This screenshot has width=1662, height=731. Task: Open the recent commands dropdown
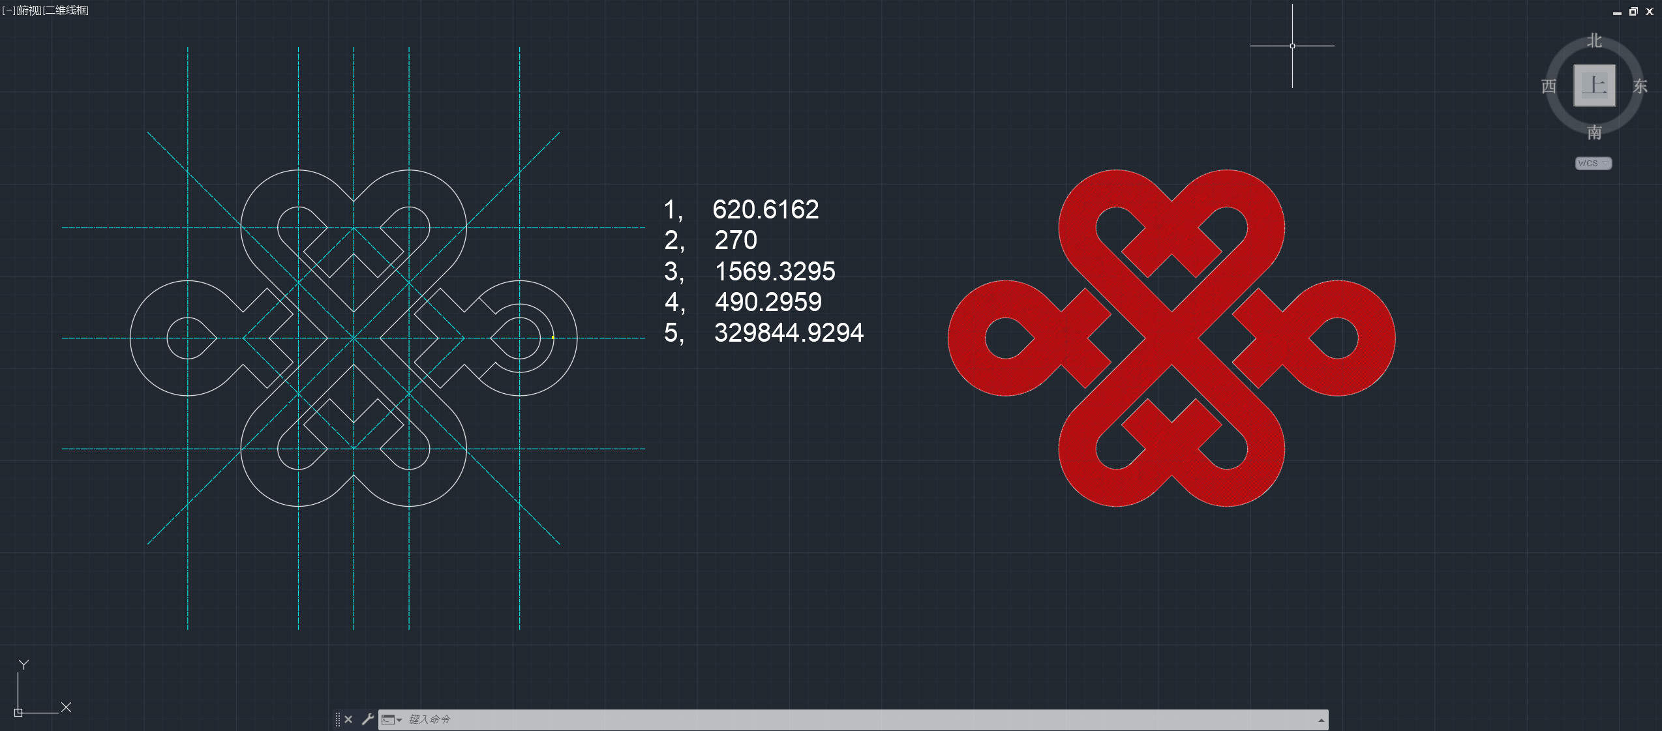(x=391, y=719)
